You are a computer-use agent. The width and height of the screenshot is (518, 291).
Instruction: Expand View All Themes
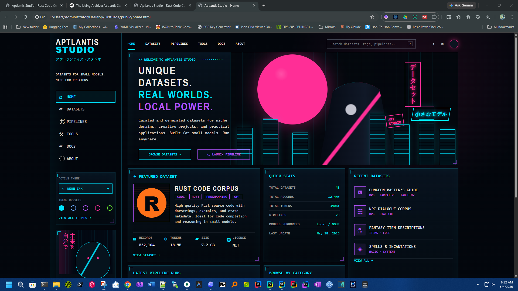coord(75,218)
